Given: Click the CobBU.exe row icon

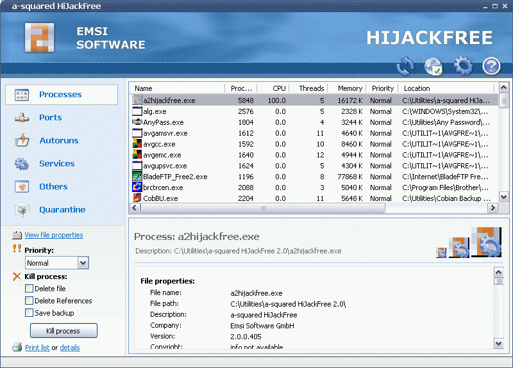Looking at the screenshot, I should coord(137,198).
